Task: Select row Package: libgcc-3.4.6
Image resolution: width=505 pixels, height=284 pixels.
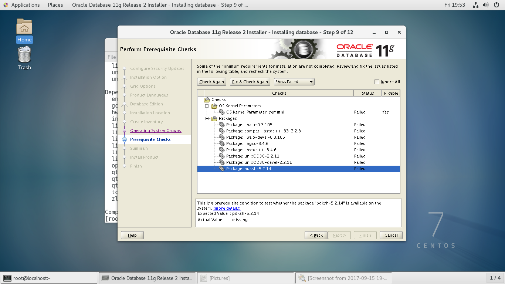Action: [299, 143]
